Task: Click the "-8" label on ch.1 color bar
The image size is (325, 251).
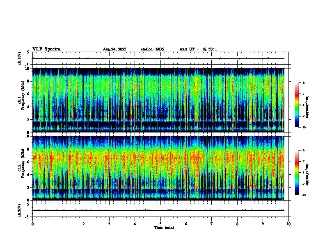Action: (303, 105)
